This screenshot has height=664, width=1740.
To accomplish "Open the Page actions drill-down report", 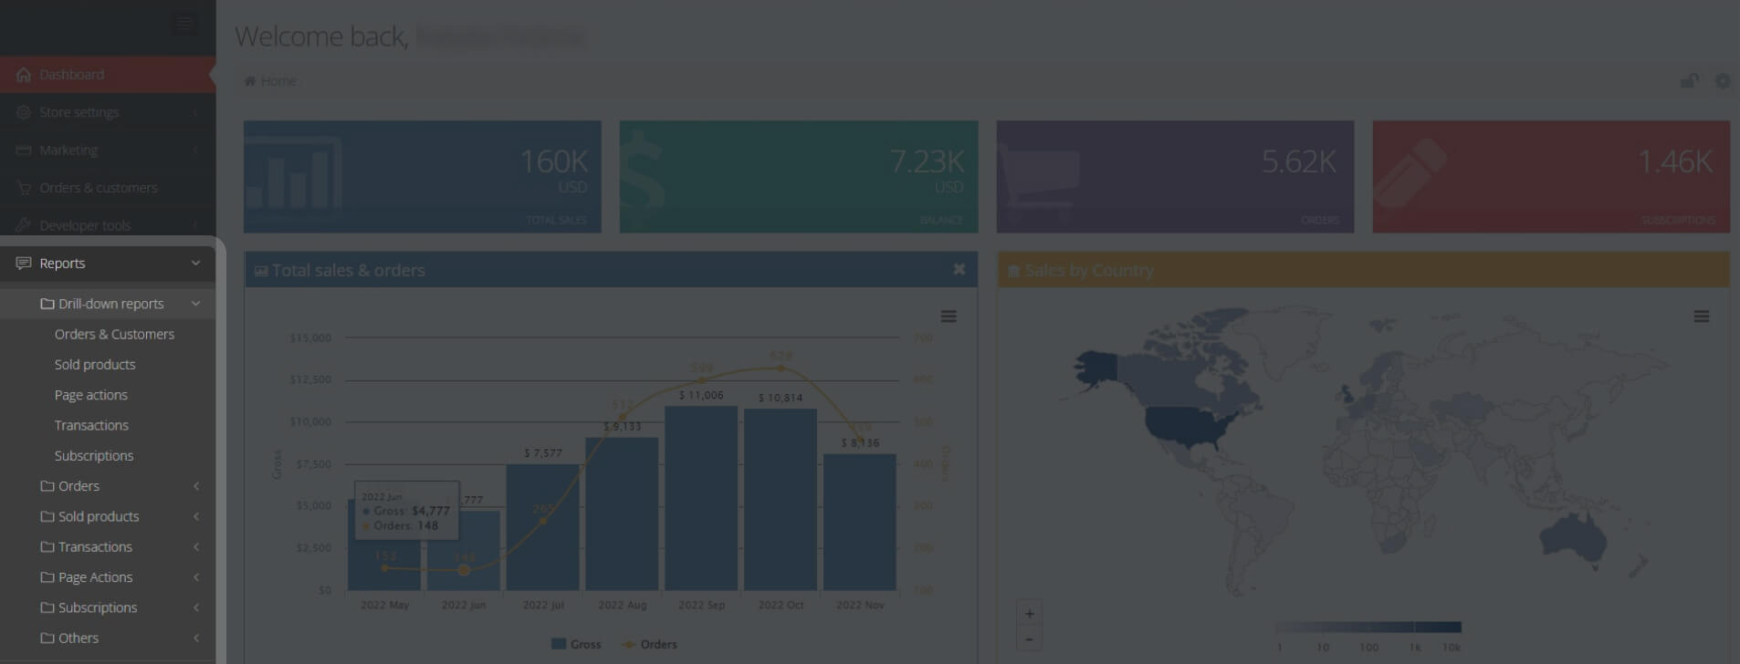I will 91,395.
